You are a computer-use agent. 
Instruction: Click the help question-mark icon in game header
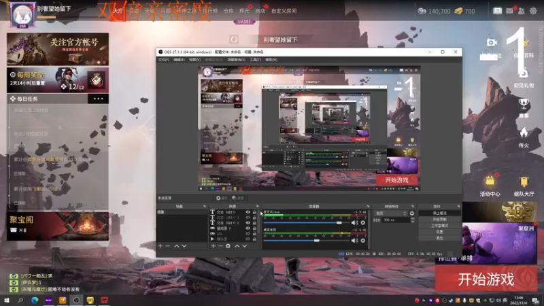pyautogui.click(x=497, y=11)
